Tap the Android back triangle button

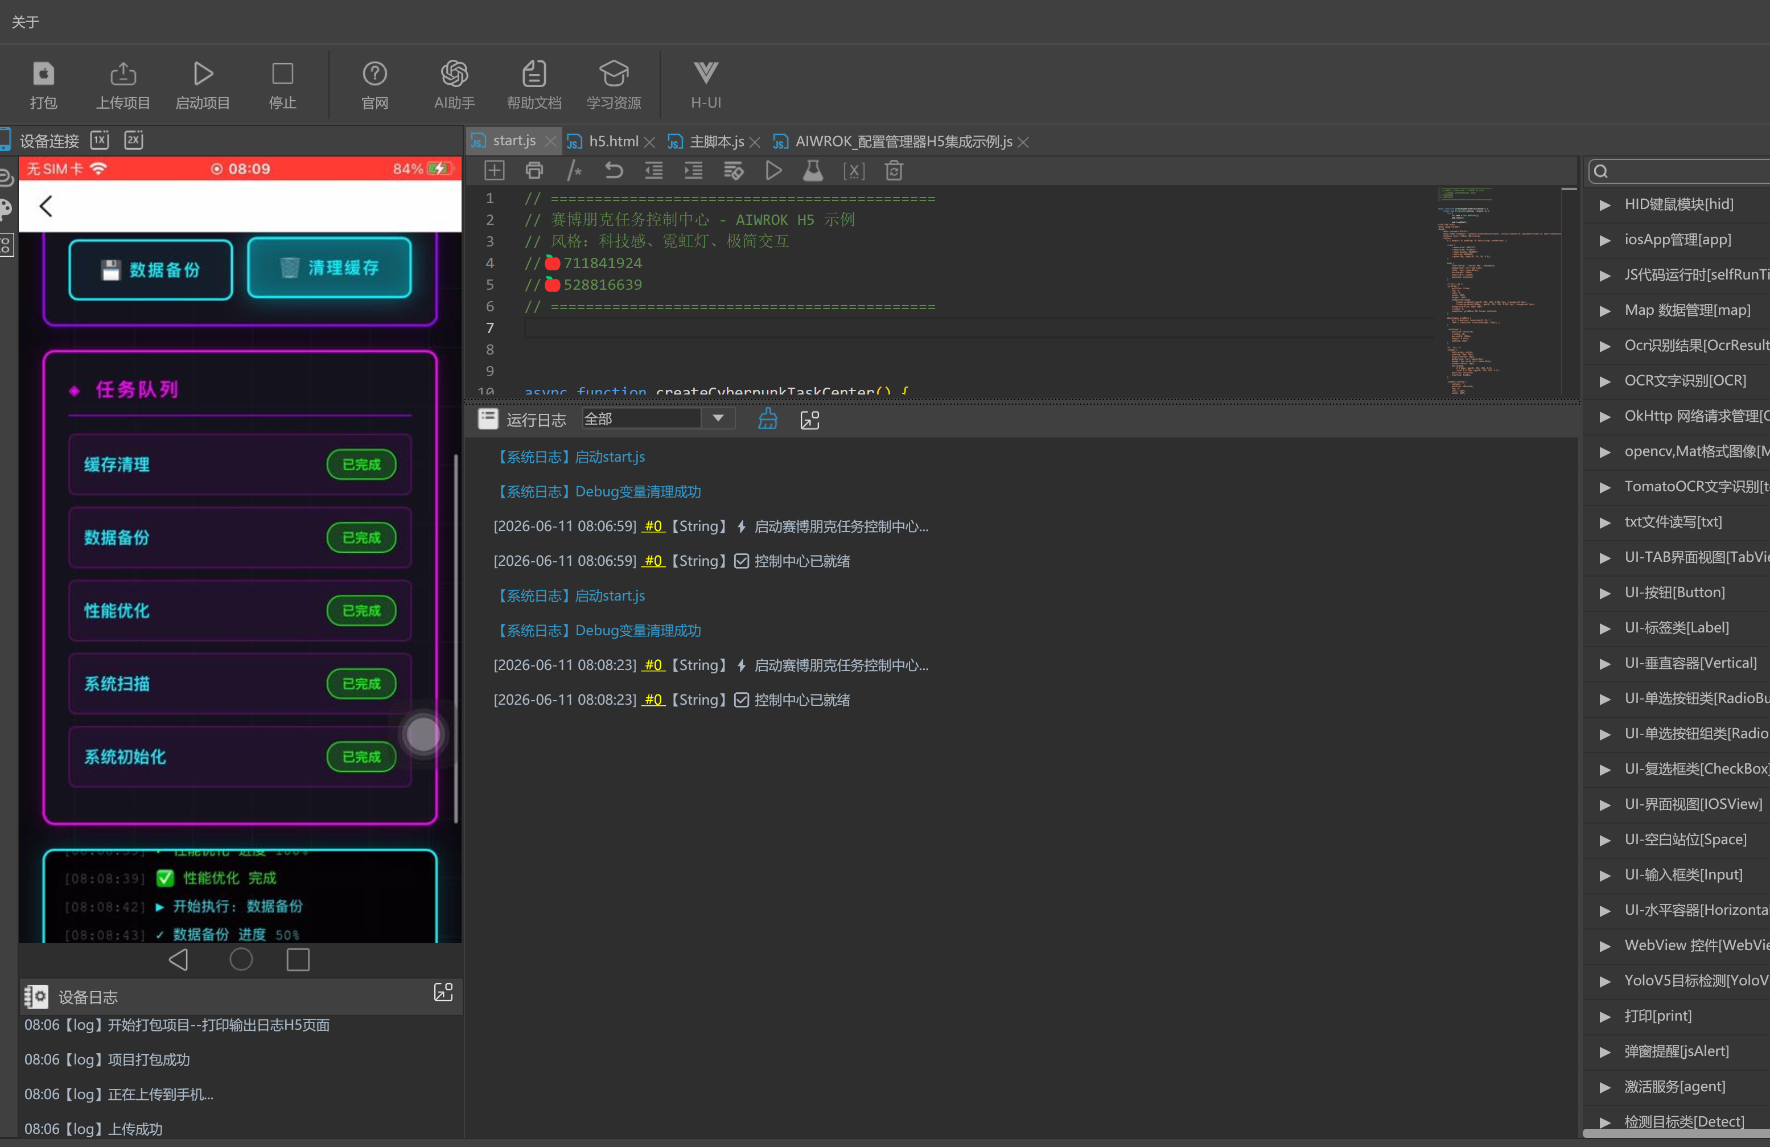pos(179,960)
